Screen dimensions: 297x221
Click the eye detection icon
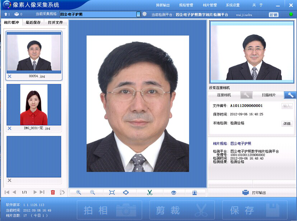[x=174, y=193]
